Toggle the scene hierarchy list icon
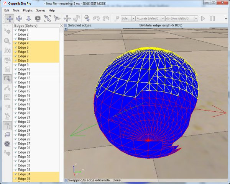The width and height of the screenshot is (230, 184). 7,125
